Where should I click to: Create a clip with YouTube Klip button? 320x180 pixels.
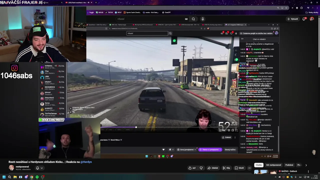(226, 168)
